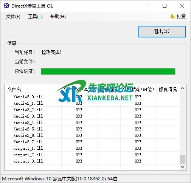Select the xinput1_1.dll list entry
The width and height of the screenshot is (191, 183).
tap(92, 148)
